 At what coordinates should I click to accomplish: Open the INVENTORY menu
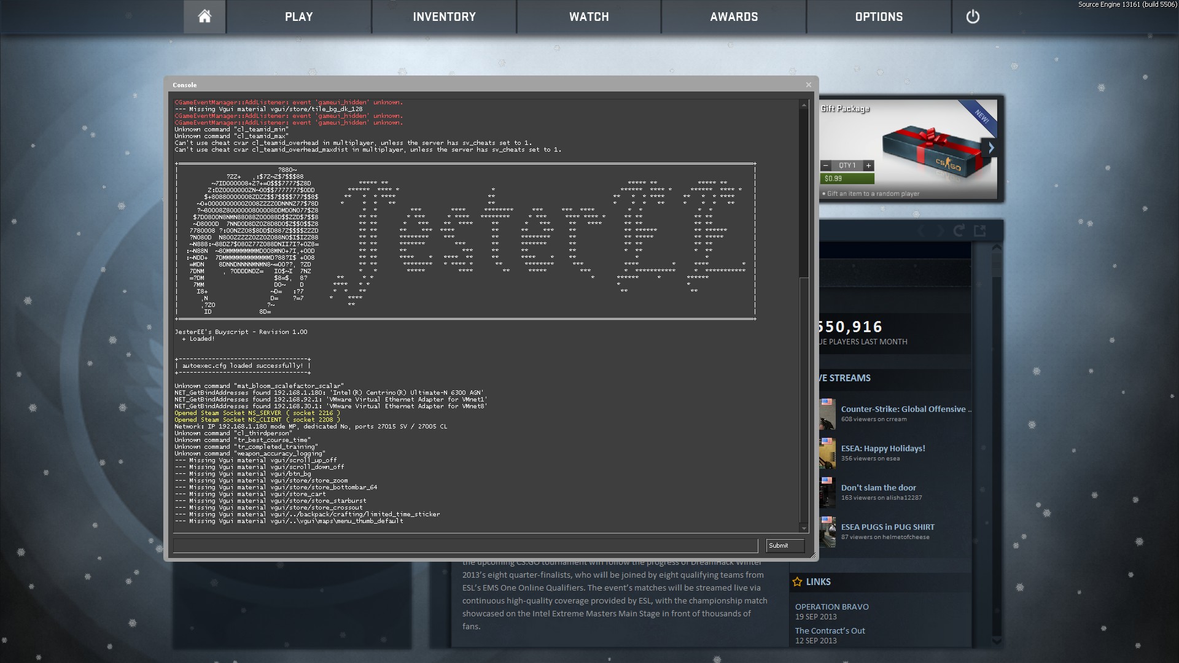click(444, 17)
